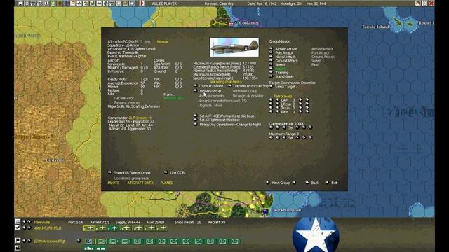Click the green 'From' base name text
449x252 pixels.
click(x=173, y=98)
